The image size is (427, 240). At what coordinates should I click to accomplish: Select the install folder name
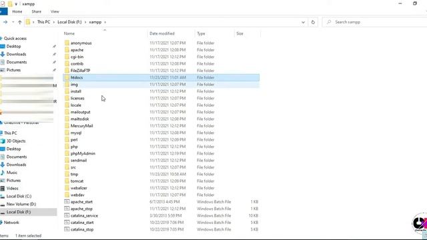pos(75,91)
